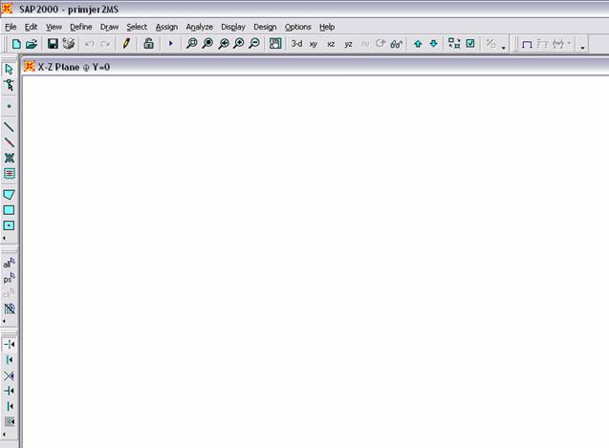Select the draw frame/cable line tool

tap(9, 126)
